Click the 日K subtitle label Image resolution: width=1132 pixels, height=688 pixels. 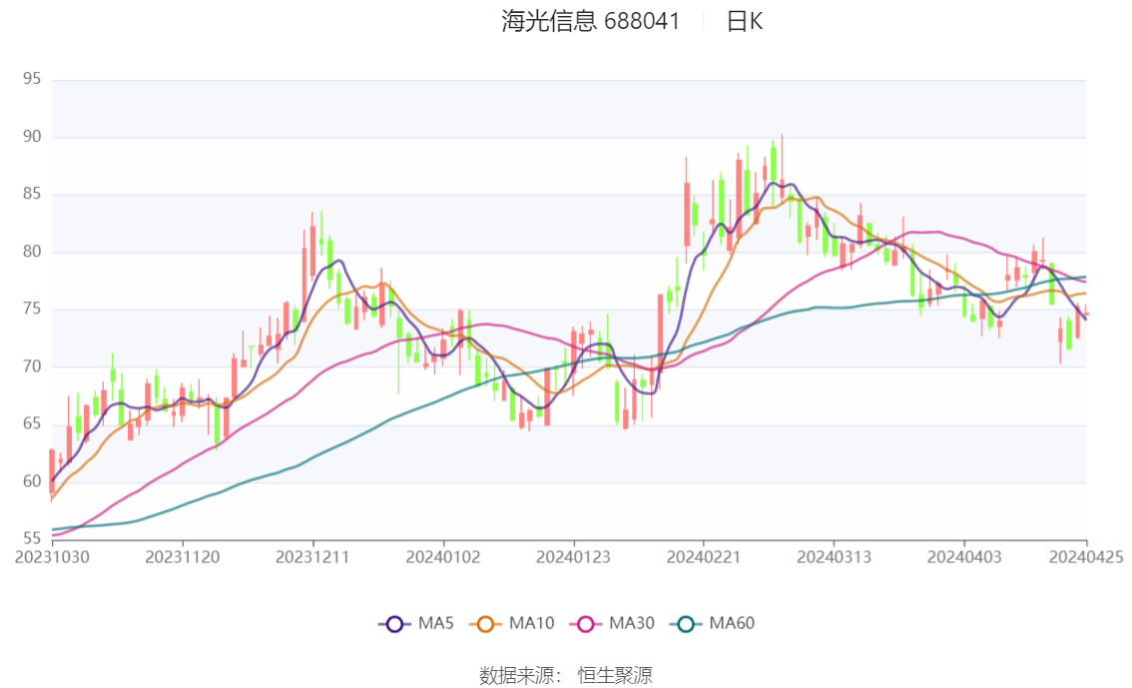(745, 22)
